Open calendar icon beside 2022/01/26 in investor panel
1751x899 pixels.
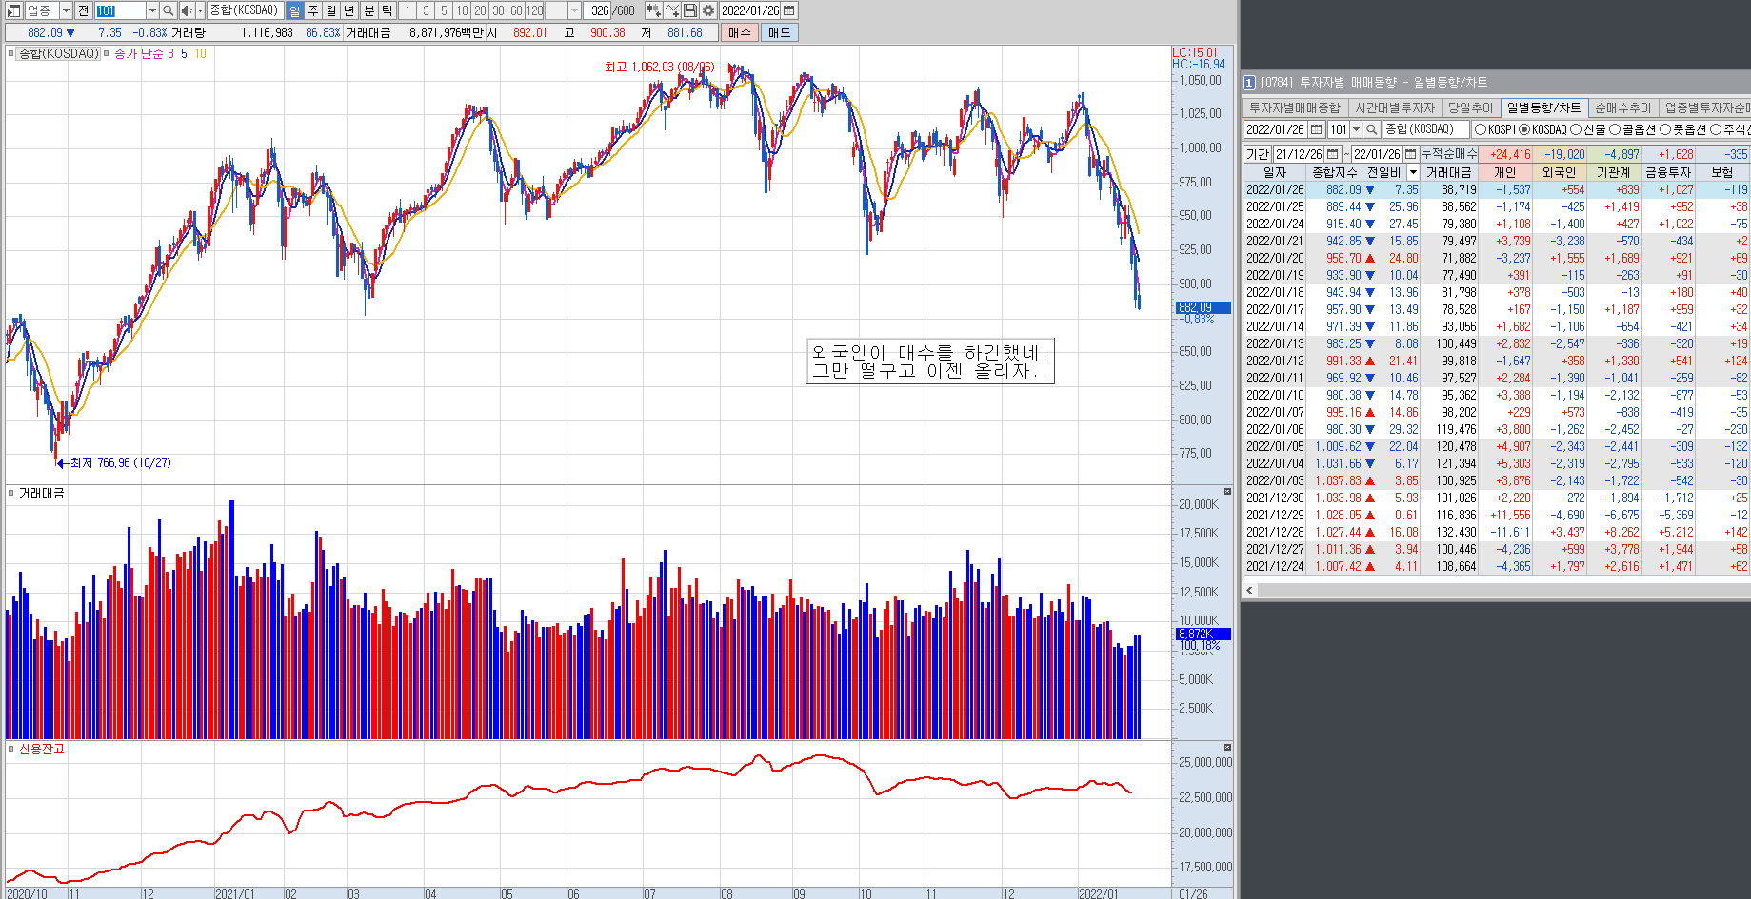(1317, 129)
